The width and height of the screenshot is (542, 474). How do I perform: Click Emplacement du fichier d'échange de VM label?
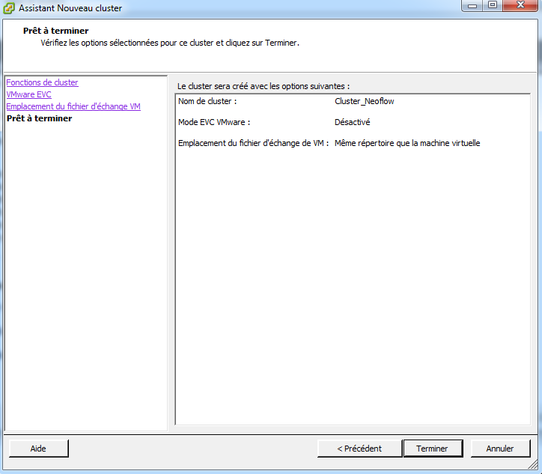click(253, 143)
